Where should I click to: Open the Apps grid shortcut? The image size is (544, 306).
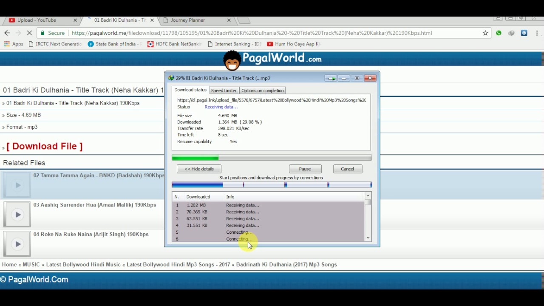pyautogui.click(x=13, y=44)
